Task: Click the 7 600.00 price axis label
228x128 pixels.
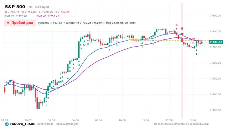Action: [x=216, y=63]
